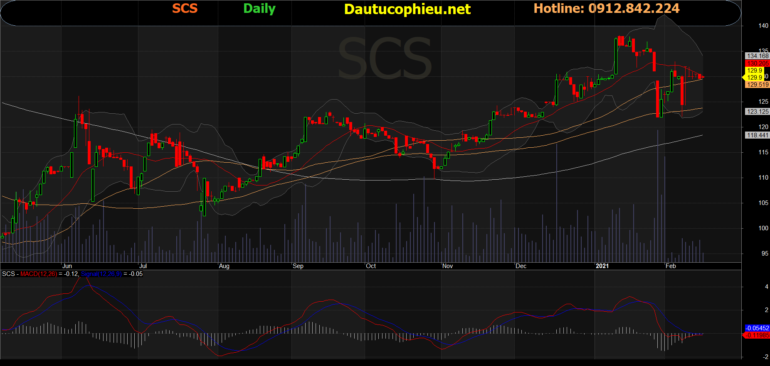
Task: Click the blue -0.05452 signal value tag
Action: point(757,328)
